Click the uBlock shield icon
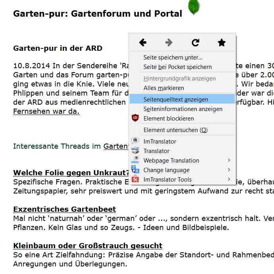Screen dimensions: 274x274 [136, 118]
